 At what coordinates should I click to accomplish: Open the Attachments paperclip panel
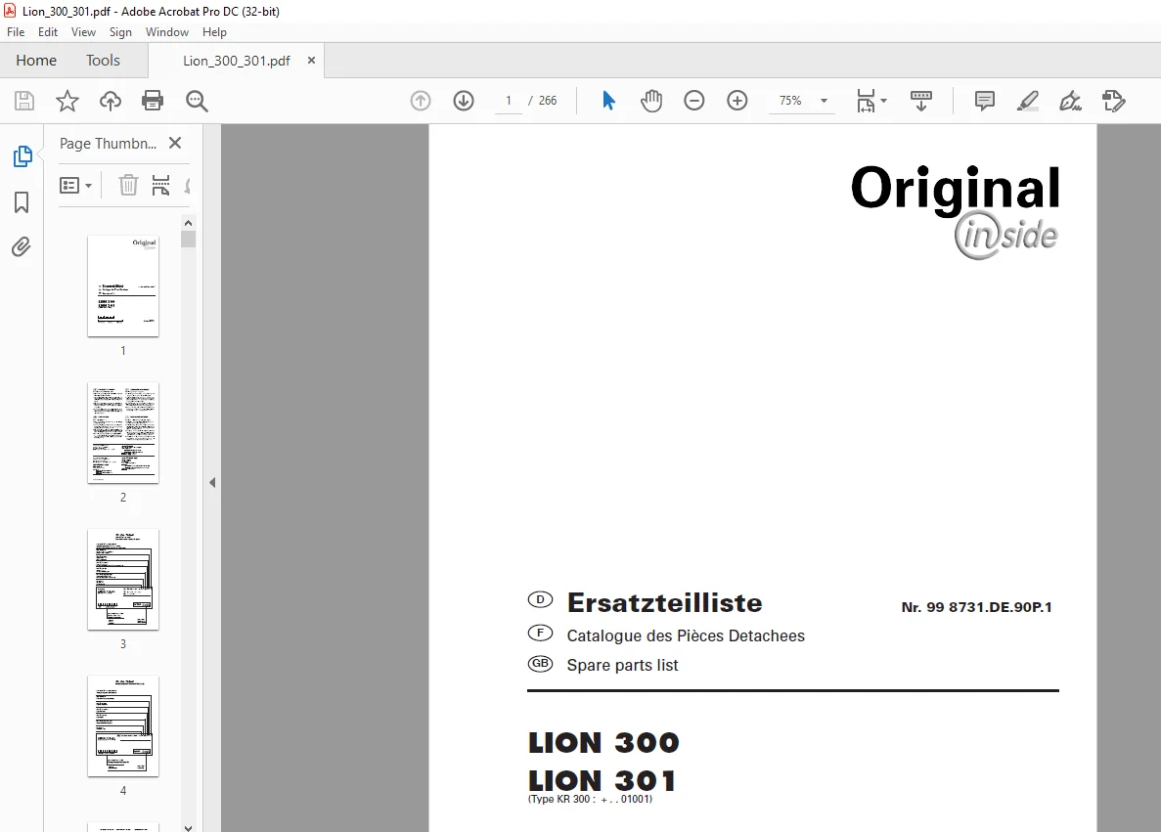pos(22,246)
